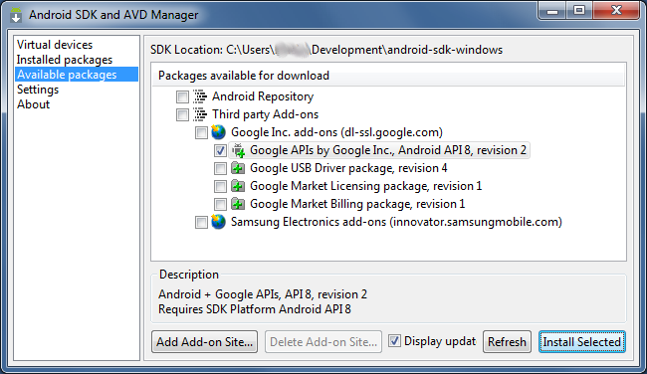
Task: Toggle the Display updates only checkbox
Action: [x=394, y=341]
